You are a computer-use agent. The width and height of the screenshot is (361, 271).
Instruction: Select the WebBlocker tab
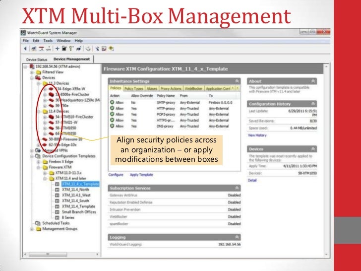[x=193, y=88]
